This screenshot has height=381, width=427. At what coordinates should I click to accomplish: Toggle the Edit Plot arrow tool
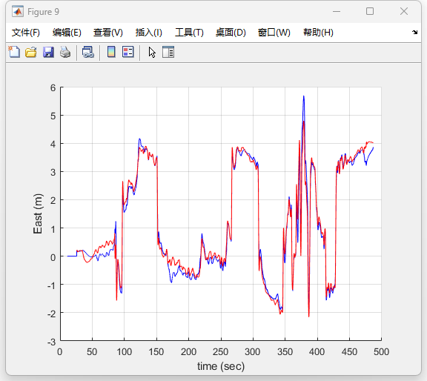click(152, 52)
